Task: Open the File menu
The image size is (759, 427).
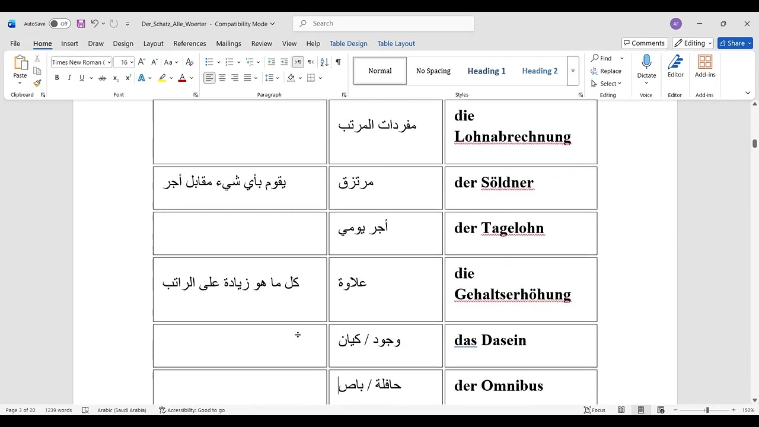Action: [15, 43]
